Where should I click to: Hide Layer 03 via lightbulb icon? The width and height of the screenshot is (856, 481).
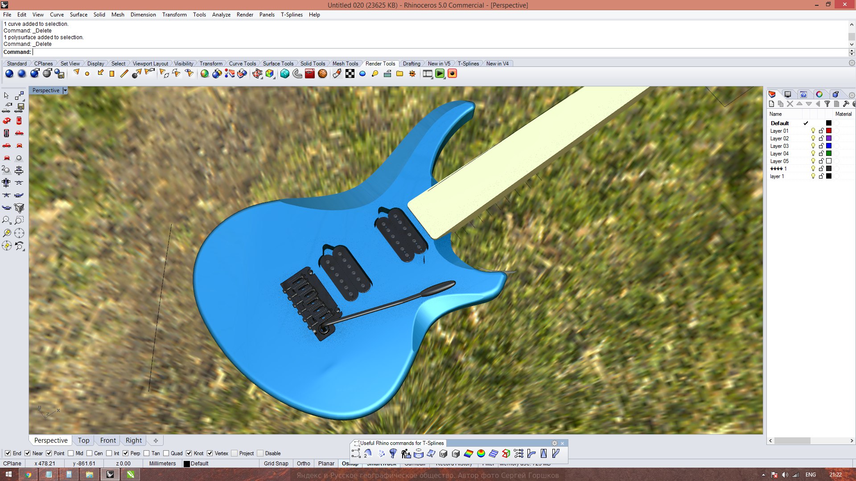tap(813, 146)
